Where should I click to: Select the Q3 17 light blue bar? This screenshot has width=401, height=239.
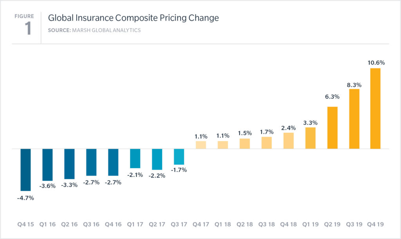click(179, 157)
